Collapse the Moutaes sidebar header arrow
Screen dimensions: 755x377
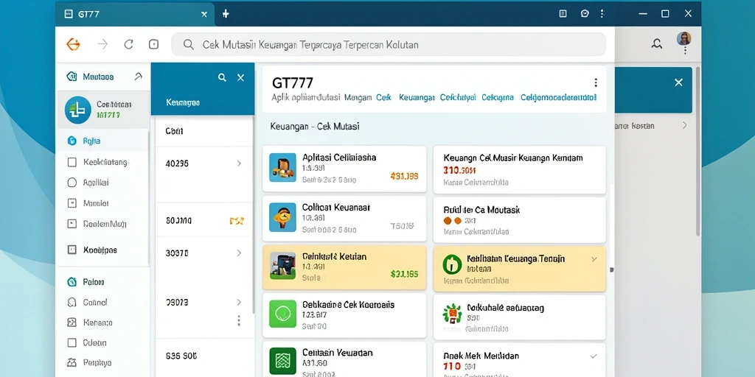[x=138, y=76]
